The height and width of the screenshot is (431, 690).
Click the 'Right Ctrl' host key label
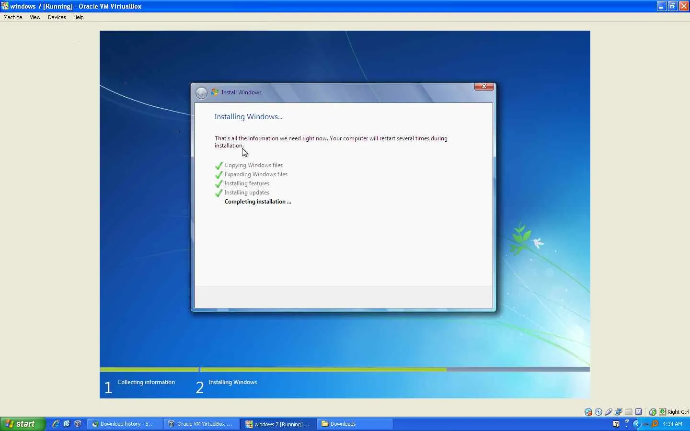click(678, 412)
